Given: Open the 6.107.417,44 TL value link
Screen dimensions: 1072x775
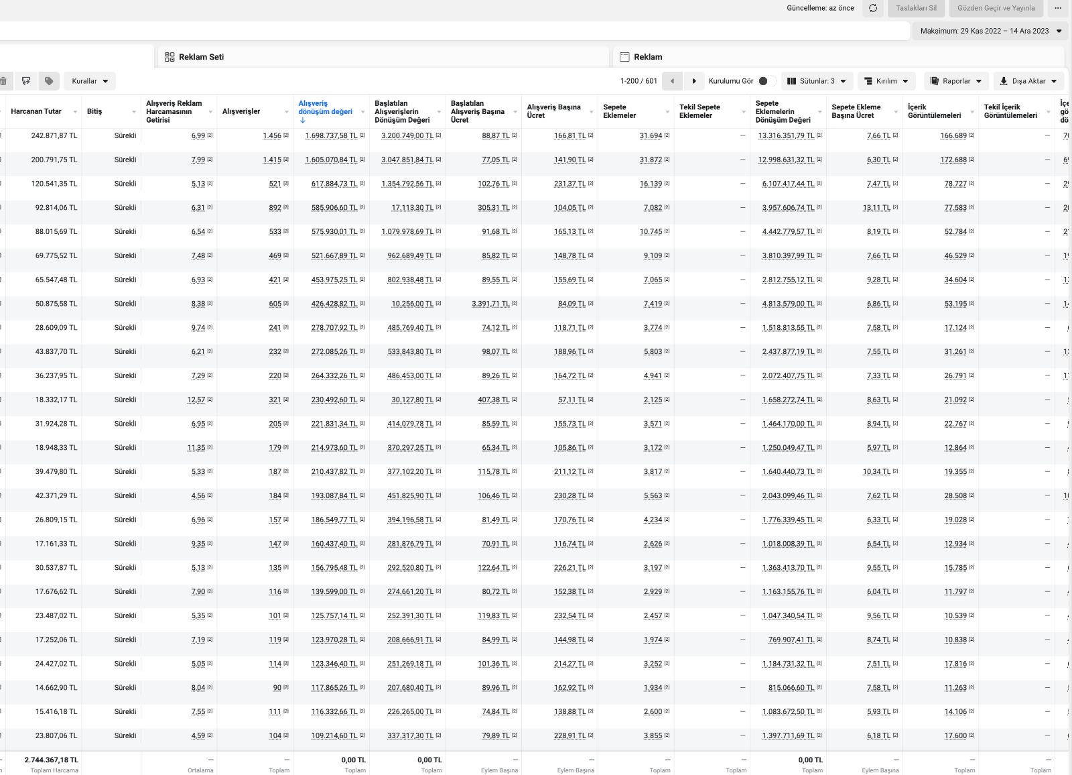Looking at the screenshot, I should 788,184.
